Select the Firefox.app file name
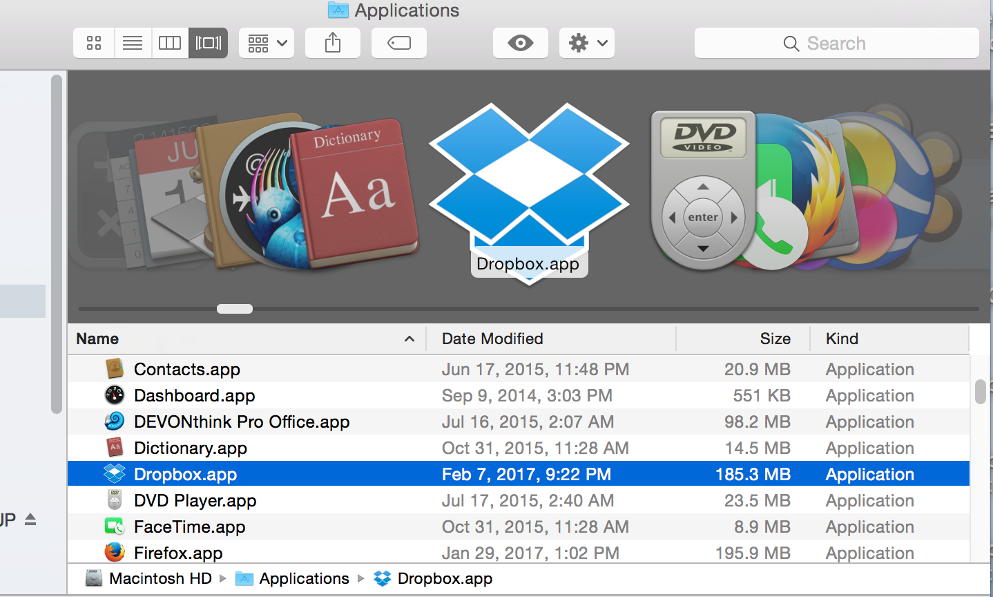993x597 pixels. 178,553
